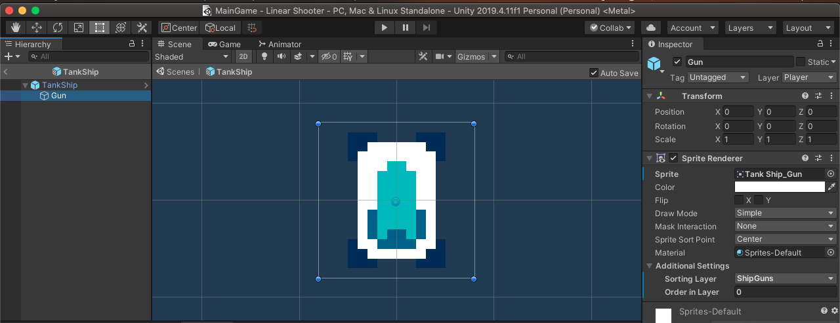
Task: Open Transform component help
Action: 805,96
